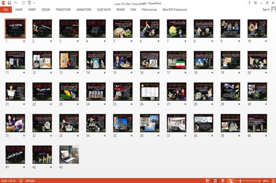Click SLIDE 1 OF 43 status text

8,181
